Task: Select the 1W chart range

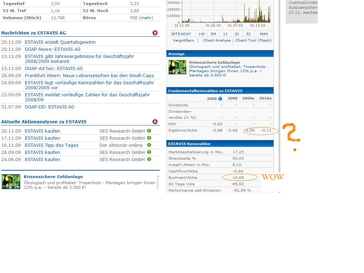Action: tap(202, 34)
